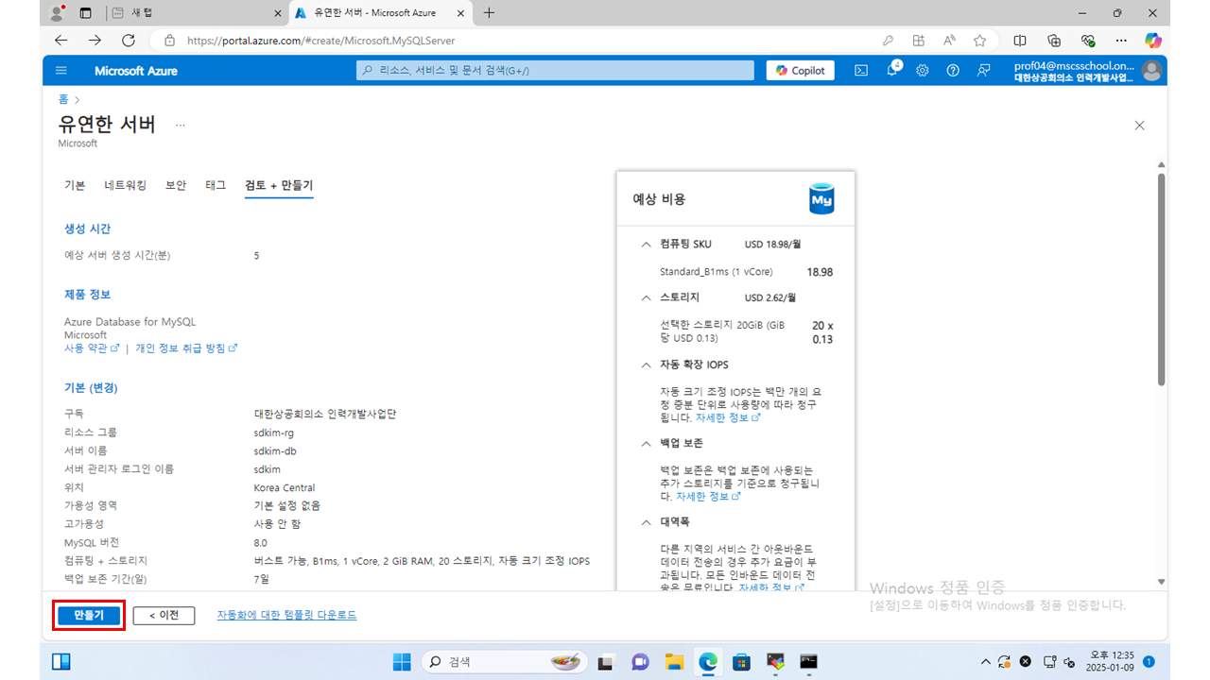Switch to the 새 탭 browser tab
This screenshot has height=680, width=1210.
pos(194,13)
